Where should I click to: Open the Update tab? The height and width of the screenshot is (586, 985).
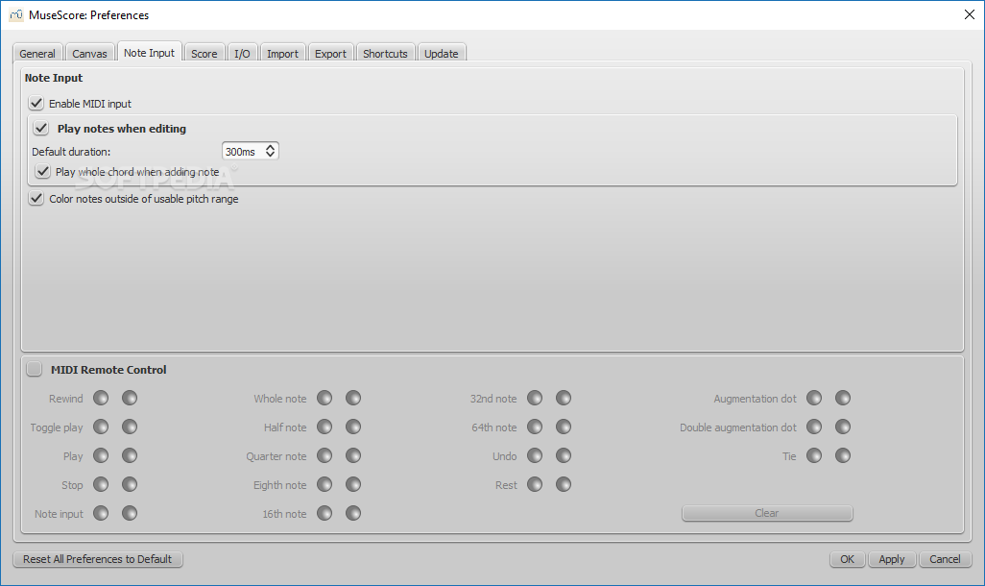coord(441,54)
